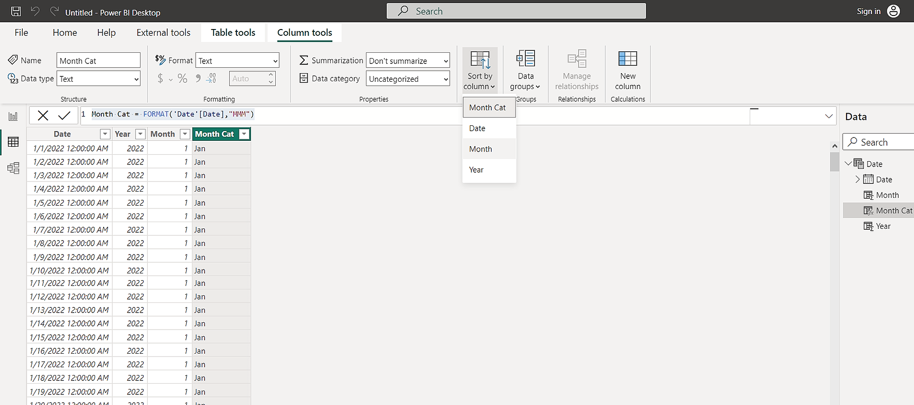This screenshot has height=405, width=914.
Task: Open the Summarization dropdown
Action: [x=408, y=60]
